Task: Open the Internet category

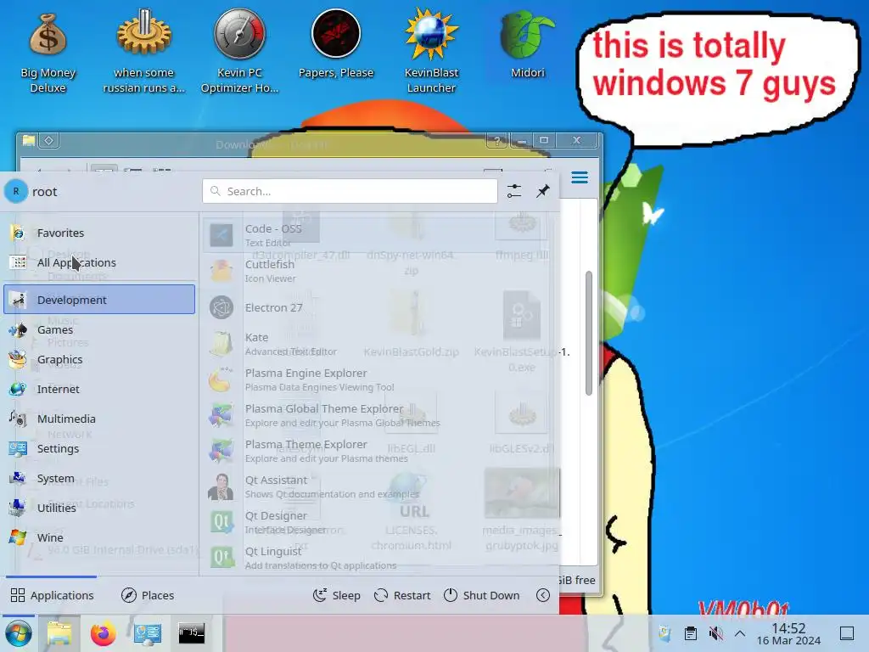Action: pyautogui.click(x=99, y=389)
